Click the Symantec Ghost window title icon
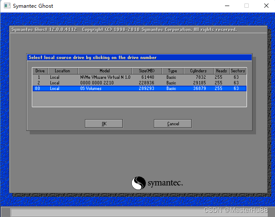275x217 pixels. coord(7,6)
